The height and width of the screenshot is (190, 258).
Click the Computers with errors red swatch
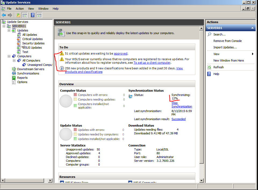[75, 95]
